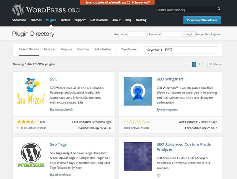Open the Hosting page

(x=141, y=20)
